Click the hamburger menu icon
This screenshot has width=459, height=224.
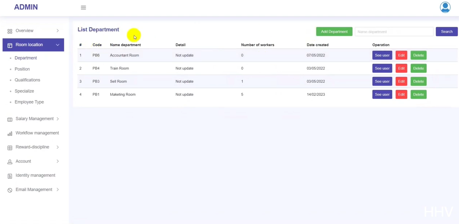(83, 8)
